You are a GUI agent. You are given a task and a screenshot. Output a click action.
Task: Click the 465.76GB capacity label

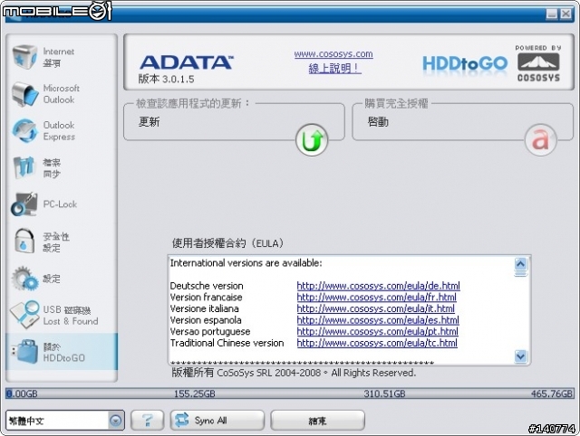pos(552,393)
